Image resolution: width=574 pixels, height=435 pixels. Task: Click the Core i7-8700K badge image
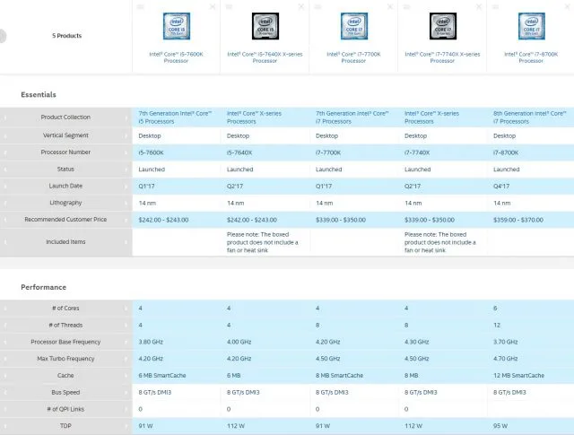(x=532, y=26)
